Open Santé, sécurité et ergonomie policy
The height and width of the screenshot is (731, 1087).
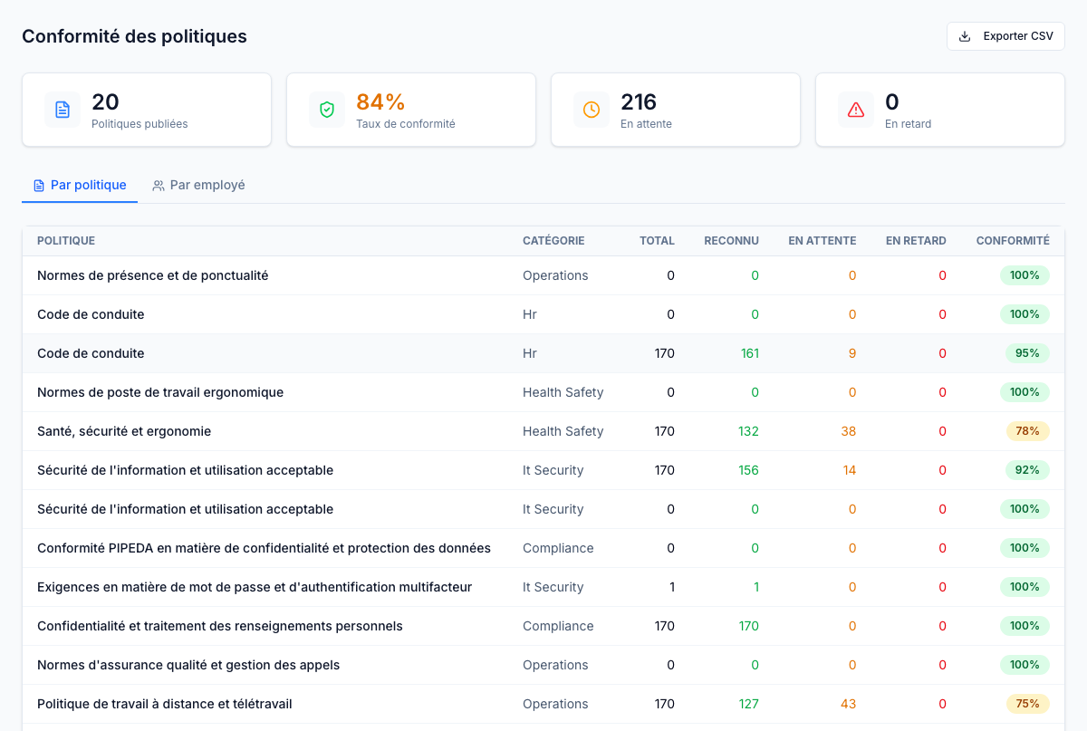pyautogui.click(x=543, y=431)
